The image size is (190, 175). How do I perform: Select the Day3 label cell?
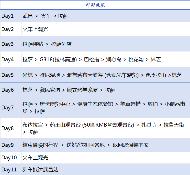8,44
